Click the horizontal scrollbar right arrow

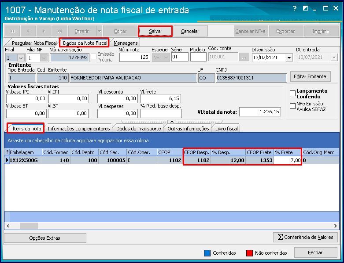point(336,226)
